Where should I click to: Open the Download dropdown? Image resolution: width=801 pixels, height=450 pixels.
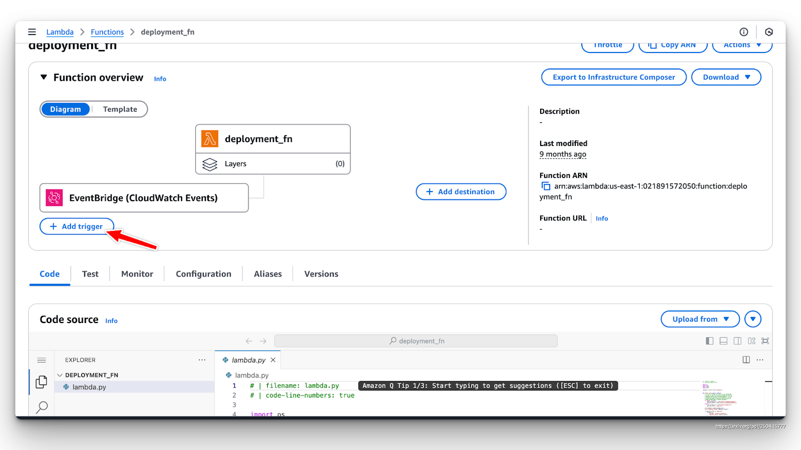(x=726, y=77)
